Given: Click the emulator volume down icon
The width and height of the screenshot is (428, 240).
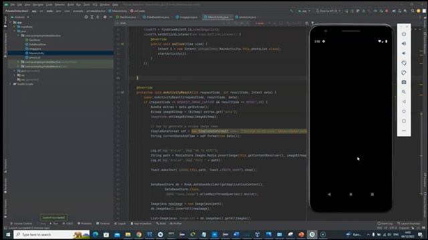Looking at the screenshot, I should [404, 53].
